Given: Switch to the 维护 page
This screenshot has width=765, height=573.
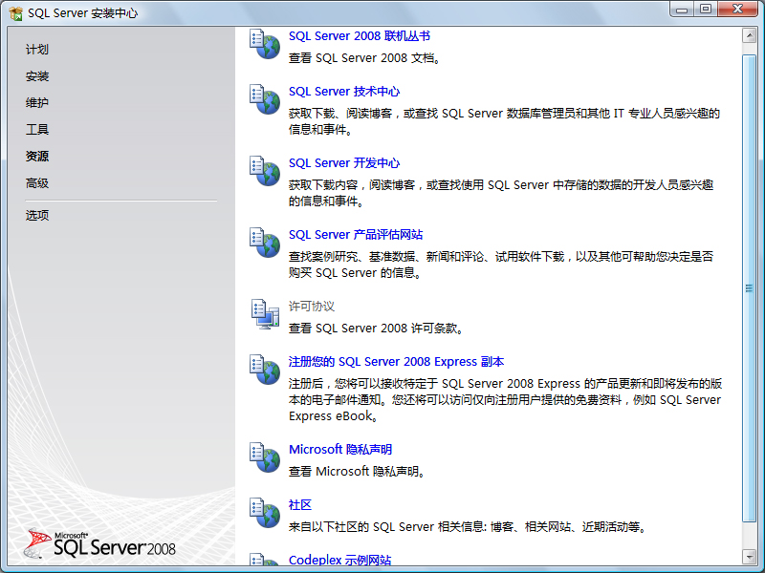Looking at the screenshot, I should [x=37, y=103].
